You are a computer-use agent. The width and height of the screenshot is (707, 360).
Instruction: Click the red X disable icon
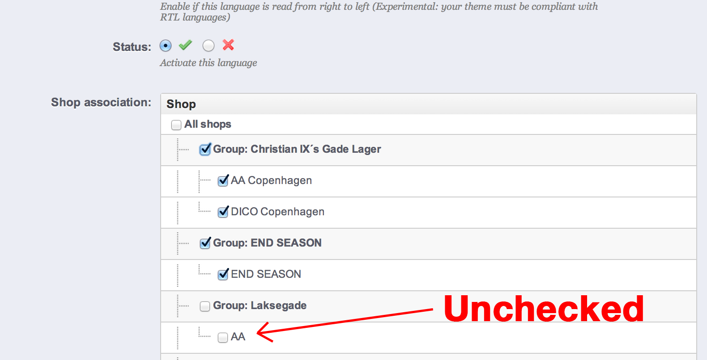tap(228, 45)
